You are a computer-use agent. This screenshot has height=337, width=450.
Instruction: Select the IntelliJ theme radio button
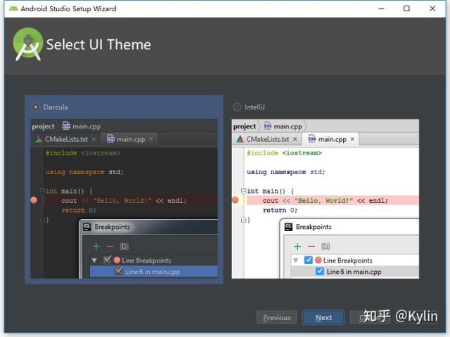237,107
